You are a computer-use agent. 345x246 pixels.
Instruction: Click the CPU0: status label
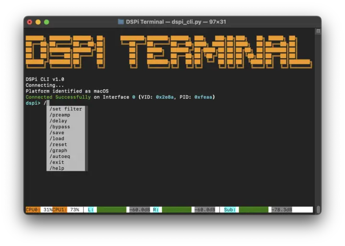tap(33, 210)
